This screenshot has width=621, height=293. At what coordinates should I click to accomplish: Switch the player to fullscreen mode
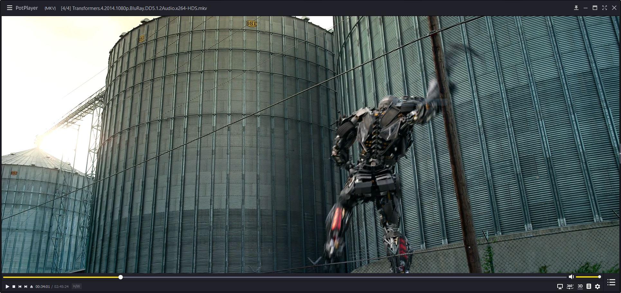click(605, 8)
